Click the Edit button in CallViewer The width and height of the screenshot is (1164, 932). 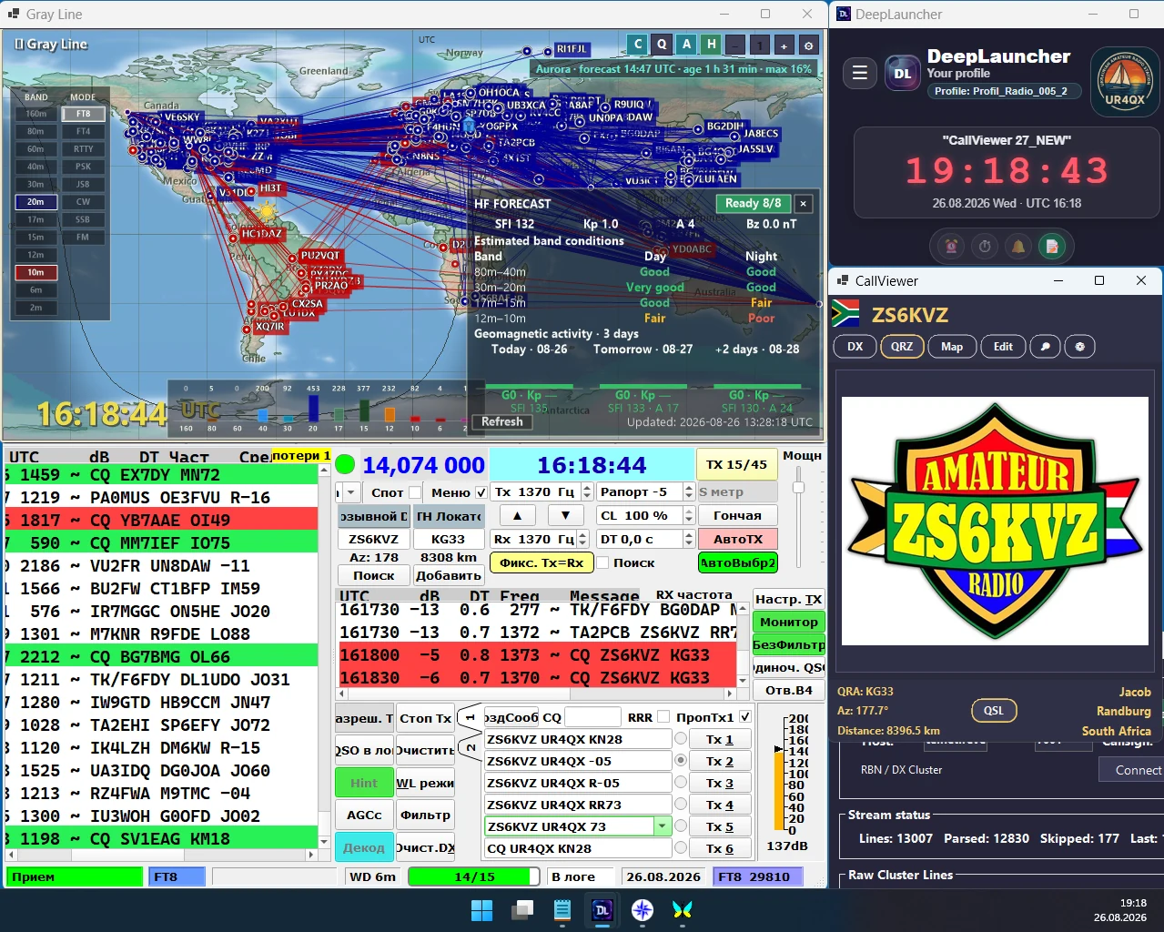click(x=1003, y=347)
